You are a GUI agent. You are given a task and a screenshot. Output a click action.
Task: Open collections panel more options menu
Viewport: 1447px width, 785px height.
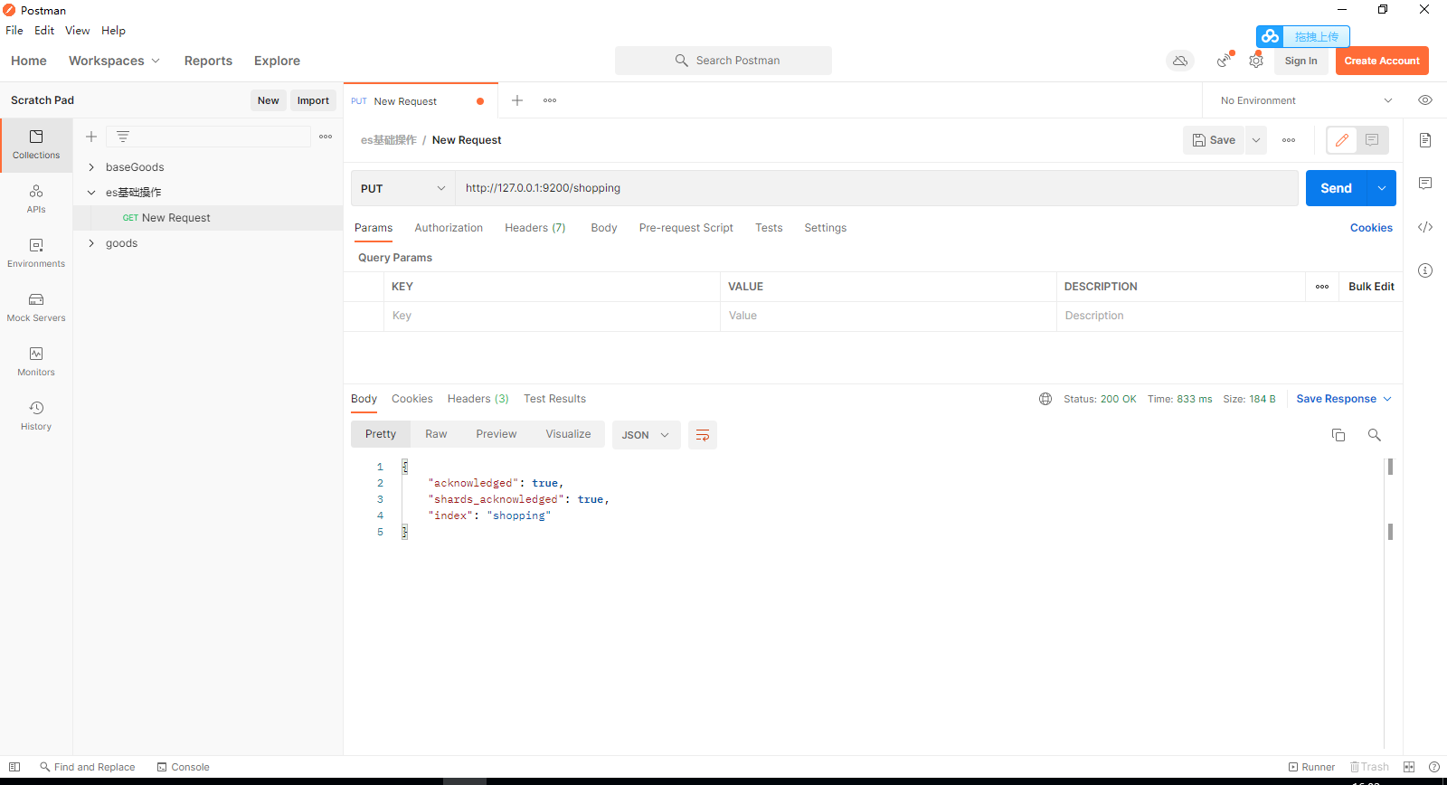click(326, 137)
